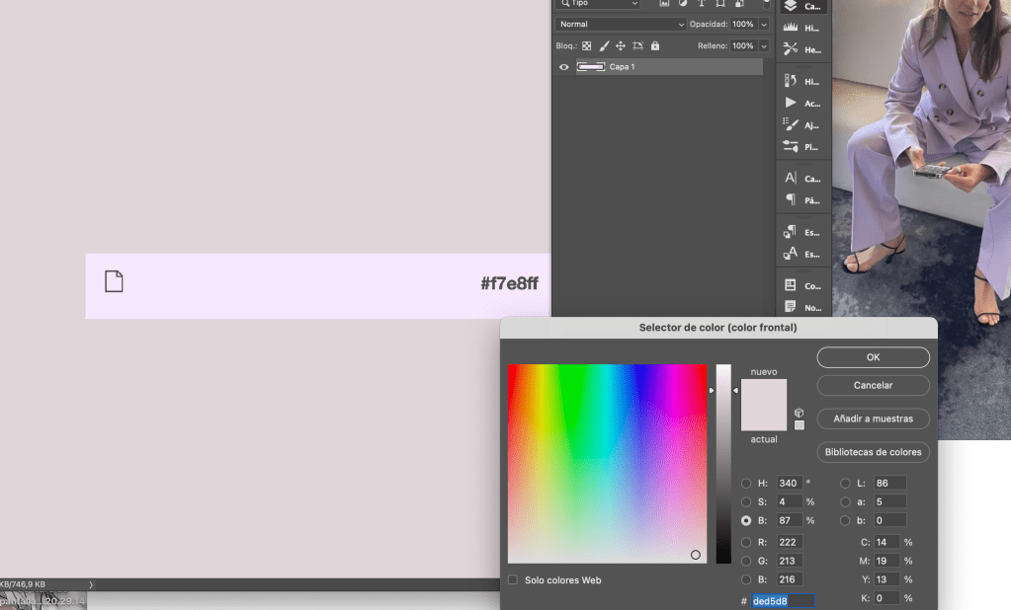This screenshot has height=610, width=1011.
Task: Enable the Solo colores Web checkbox
Action: click(513, 580)
